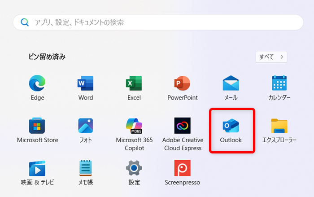Viewport: 314px width, 197px height.
Task: Launch Screenpresso from pinned apps
Action: click(183, 169)
